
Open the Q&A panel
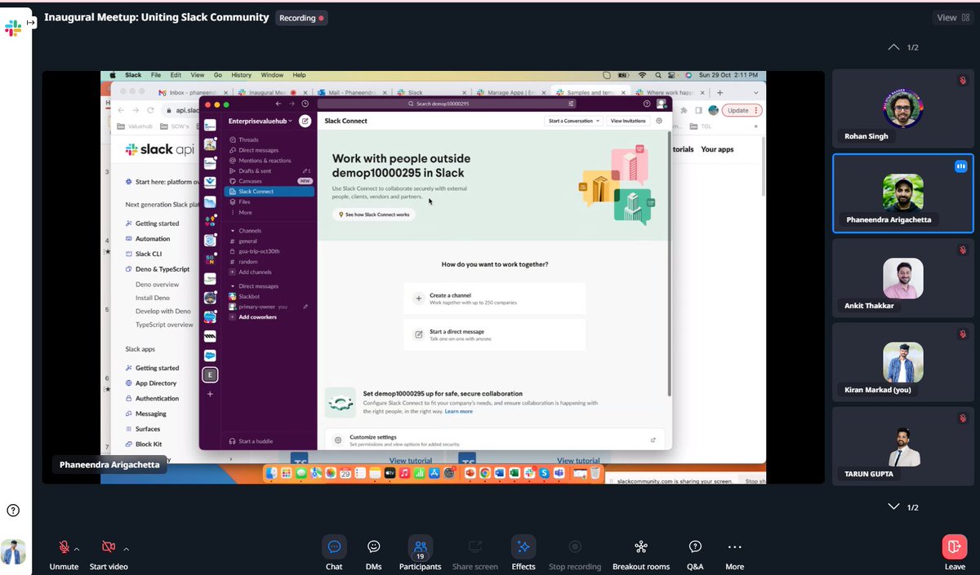point(695,553)
